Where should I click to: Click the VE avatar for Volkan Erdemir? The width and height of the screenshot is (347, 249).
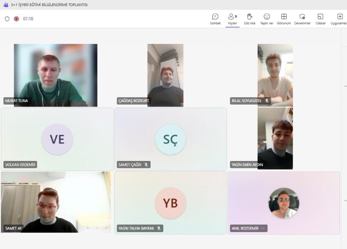tap(57, 139)
